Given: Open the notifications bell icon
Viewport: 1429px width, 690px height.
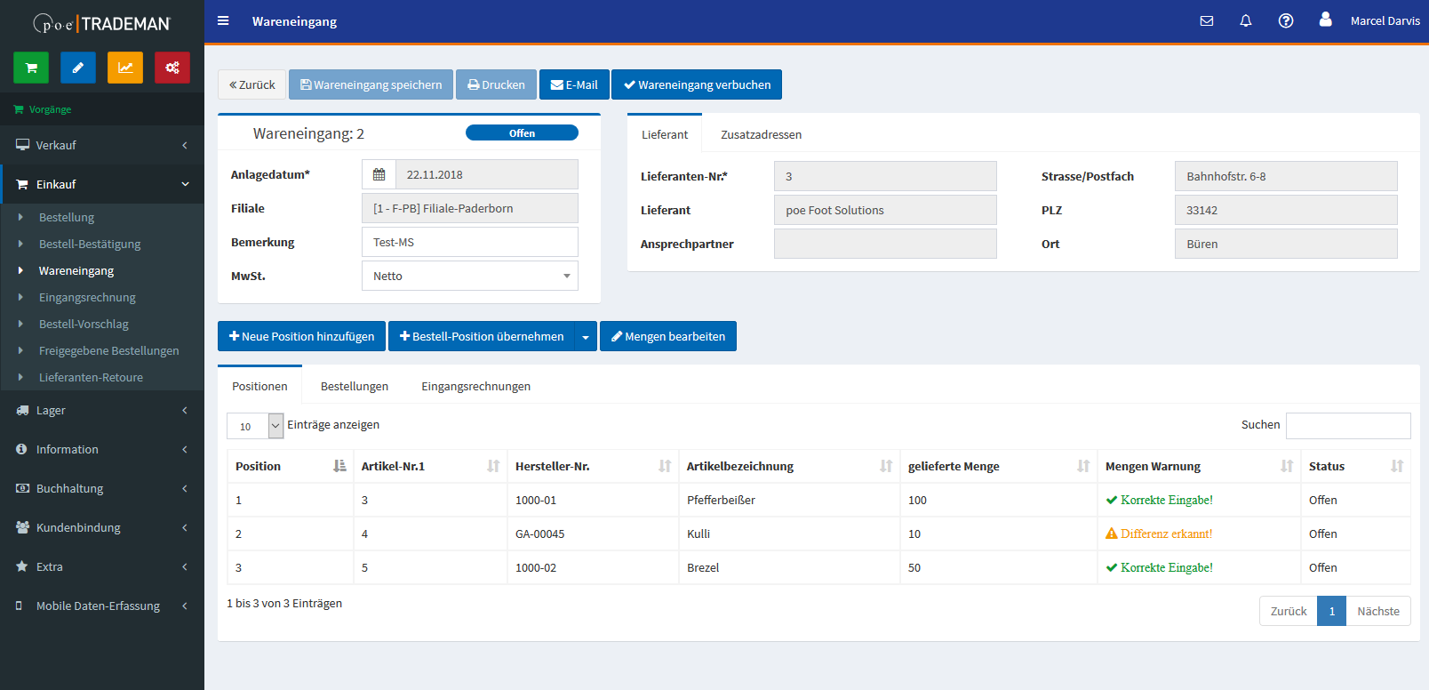Looking at the screenshot, I should pyautogui.click(x=1245, y=20).
